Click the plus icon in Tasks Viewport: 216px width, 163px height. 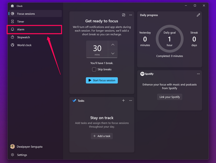[123, 101]
